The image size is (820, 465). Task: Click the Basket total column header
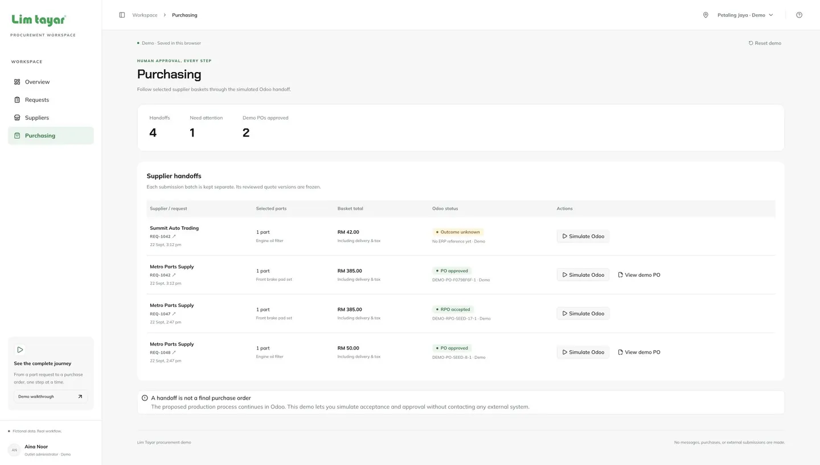[x=350, y=209]
